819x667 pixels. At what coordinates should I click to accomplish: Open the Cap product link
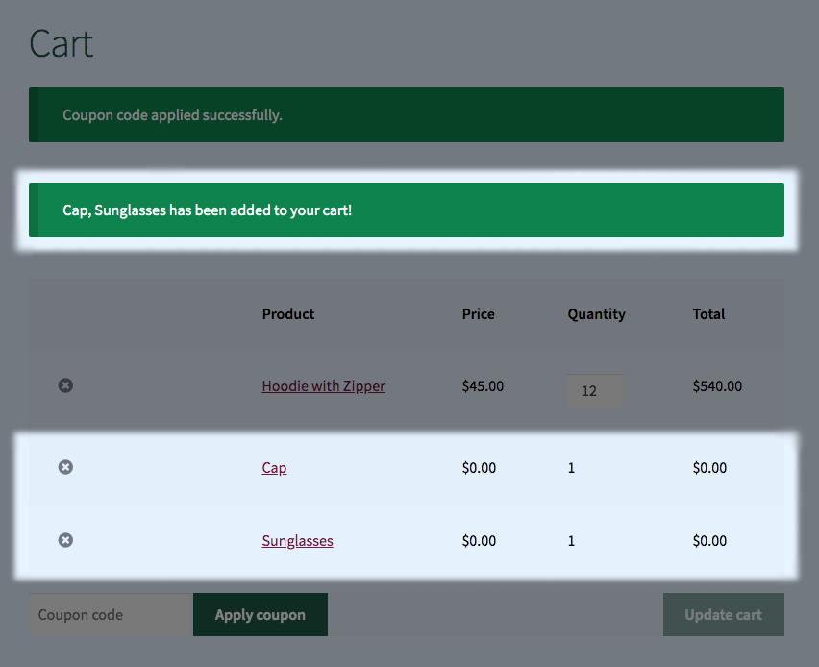pyautogui.click(x=274, y=468)
